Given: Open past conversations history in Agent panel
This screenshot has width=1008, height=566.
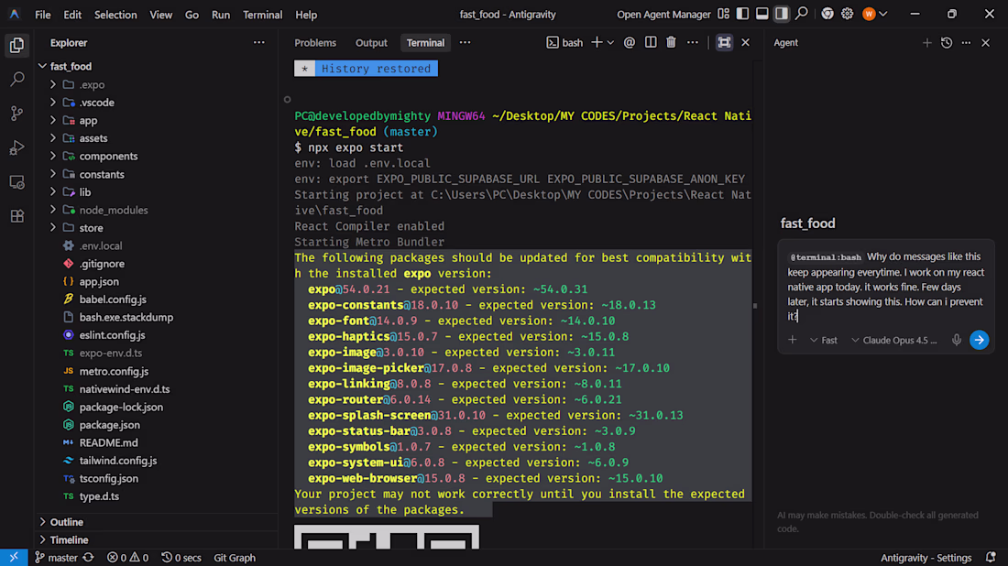Looking at the screenshot, I should [947, 43].
